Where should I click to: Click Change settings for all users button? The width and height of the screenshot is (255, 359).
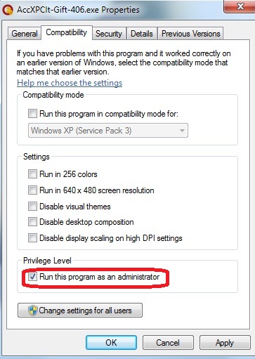80,311
